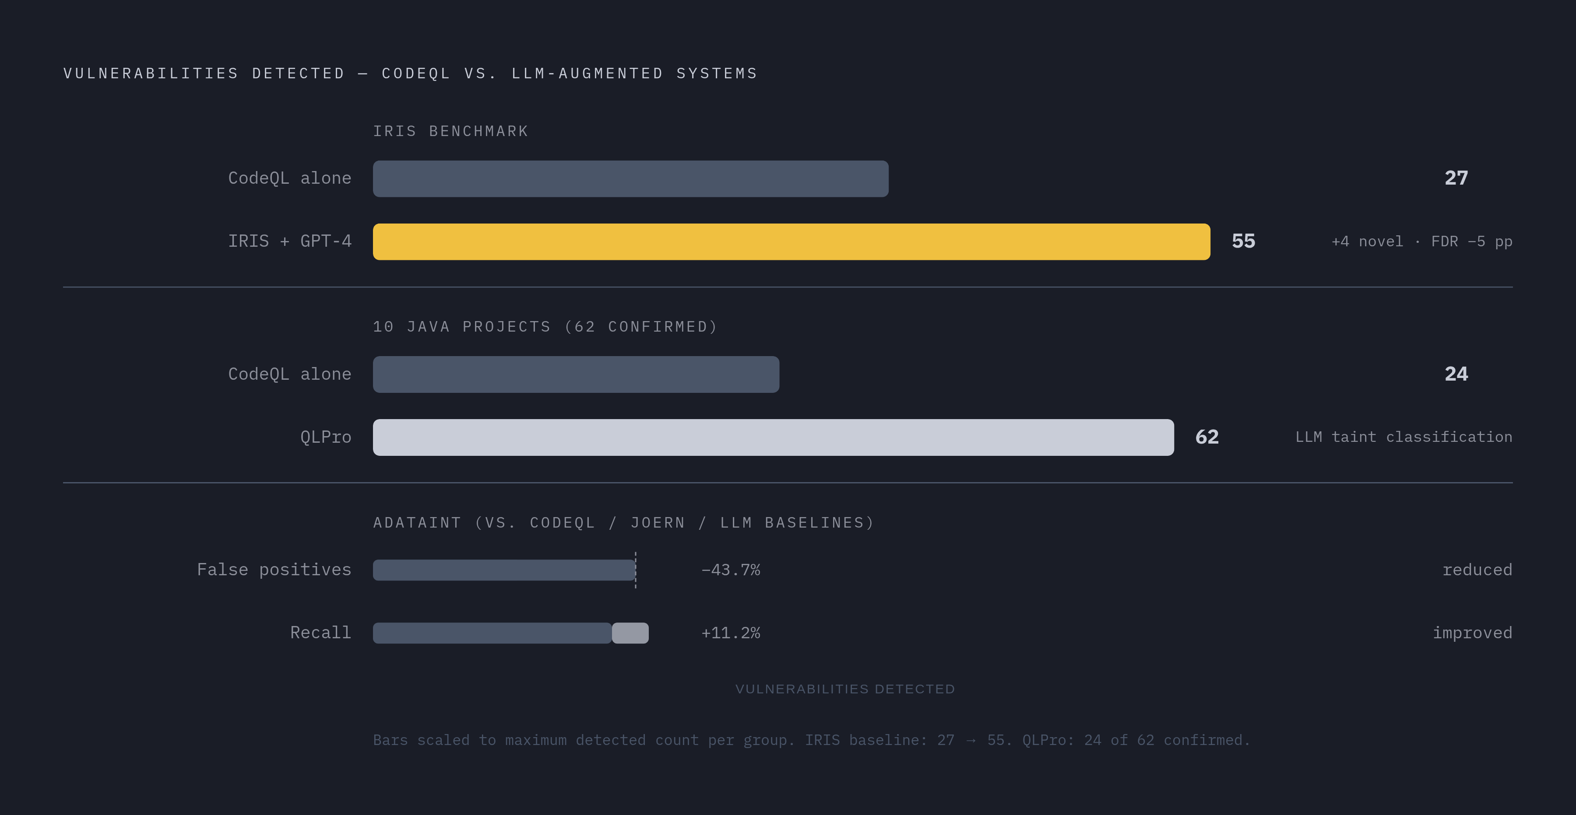Image resolution: width=1576 pixels, height=815 pixels.
Task: Click the 'improved' annotation
Action: [1472, 633]
